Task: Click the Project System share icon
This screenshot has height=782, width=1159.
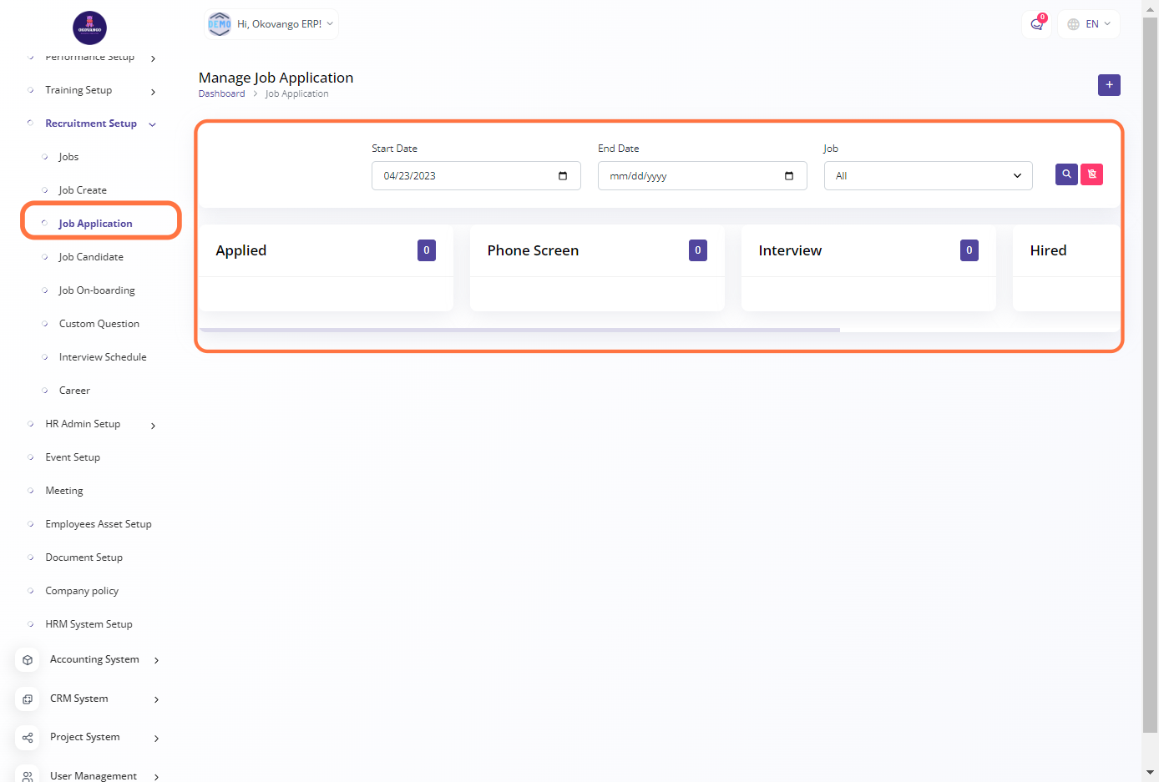Action: [x=28, y=738]
